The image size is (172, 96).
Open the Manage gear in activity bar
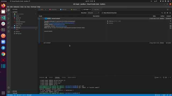pos(9,92)
